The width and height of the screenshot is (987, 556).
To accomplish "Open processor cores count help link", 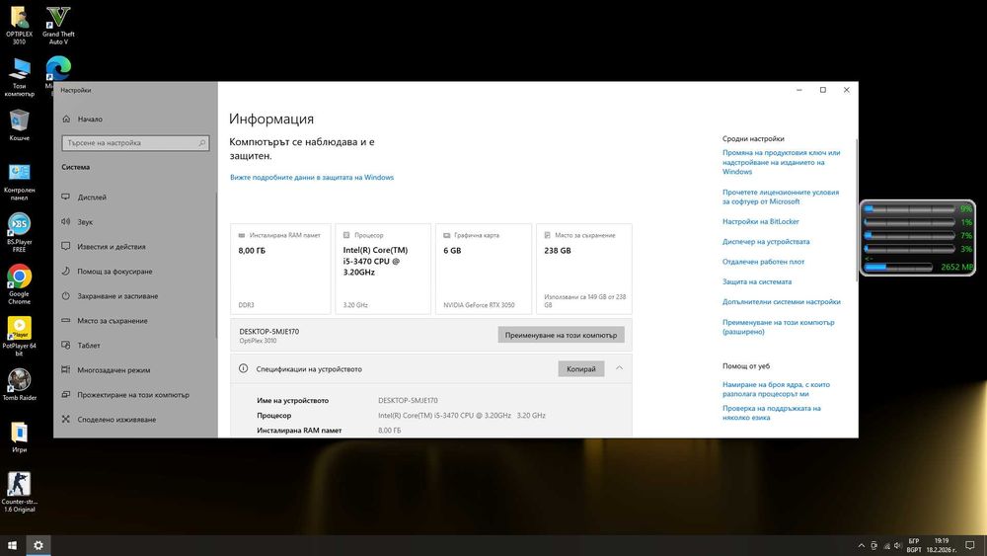I will coord(776,389).
